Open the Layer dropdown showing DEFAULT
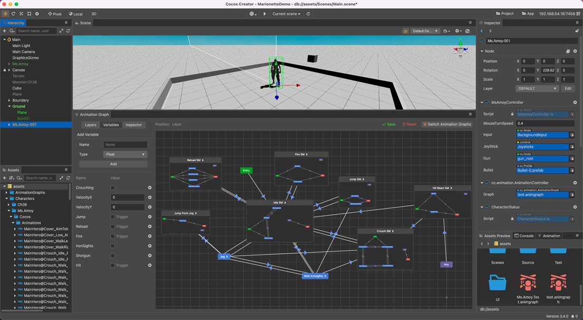583x320 pixels. (x=537, y=88)
